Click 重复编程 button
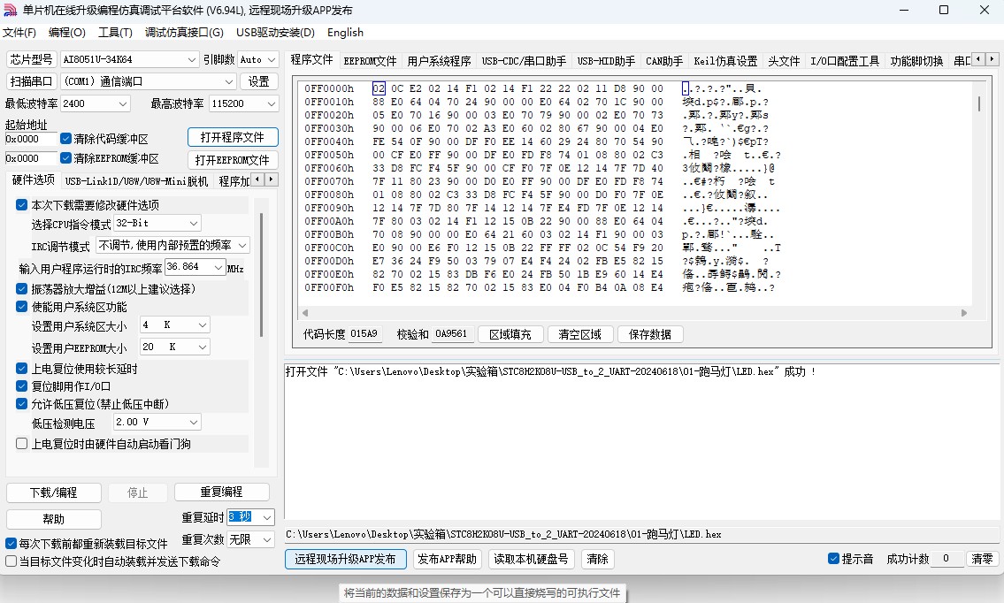 point(221,492)
